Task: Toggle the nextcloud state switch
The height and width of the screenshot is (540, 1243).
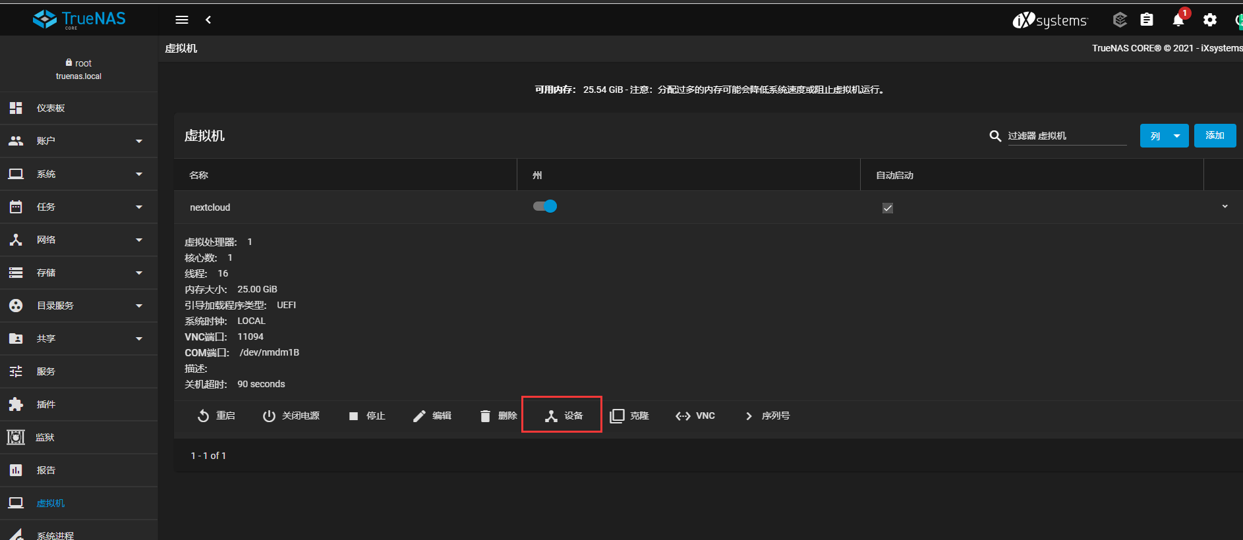Action: click(x=545, y=206)
